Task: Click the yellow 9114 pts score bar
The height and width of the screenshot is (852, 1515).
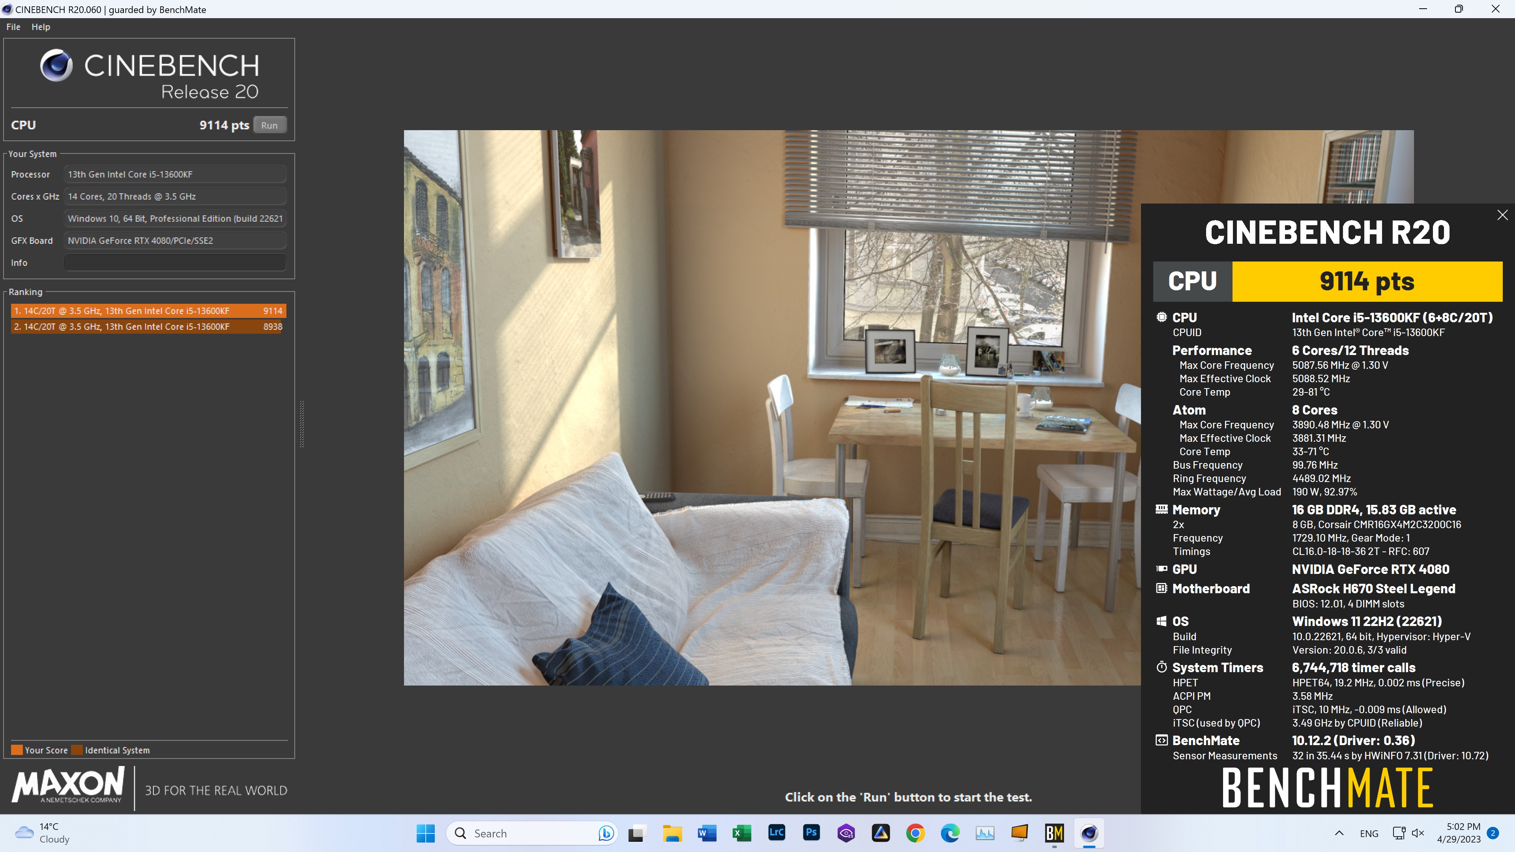Action: (x=1367, y=281)
